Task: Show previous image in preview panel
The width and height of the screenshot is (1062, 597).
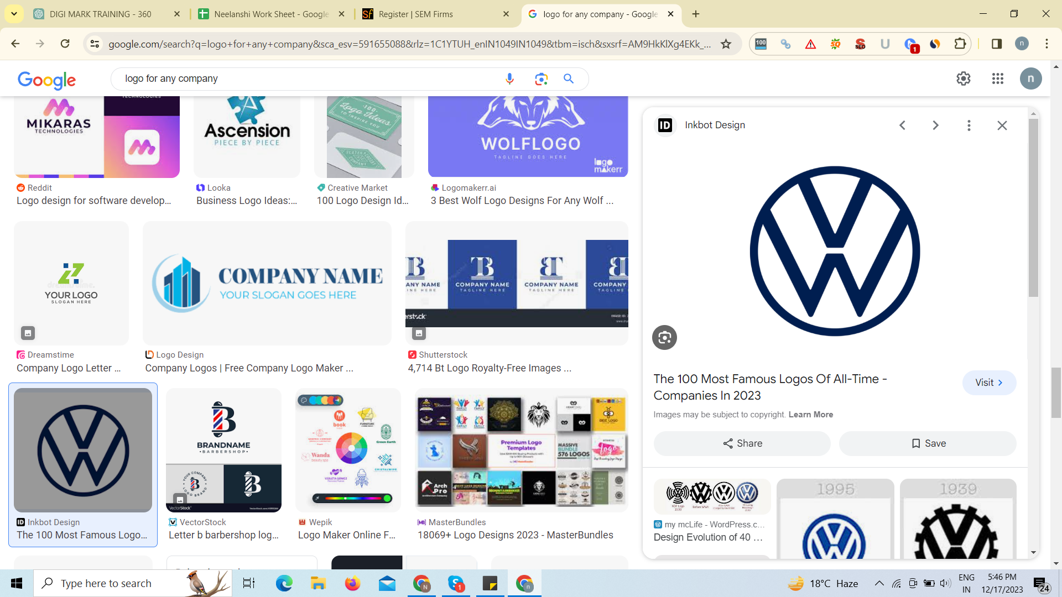Action: (902, 125)
